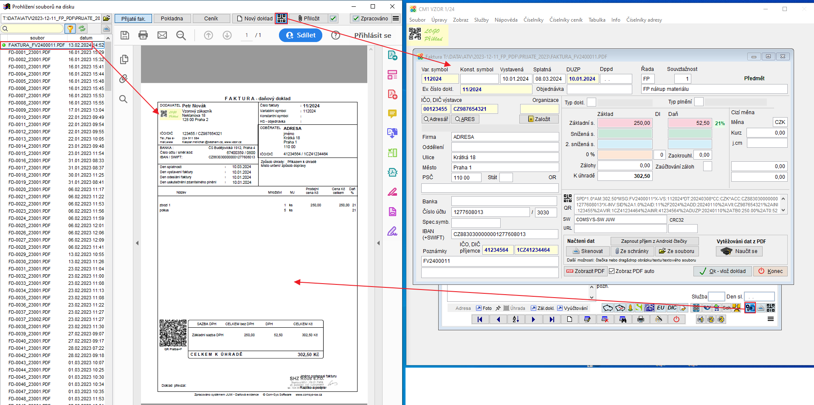The height and width of the screenshot is (405, 814).
Task: Open attachments paperclip icon in PDF sidebar
Action: 123,79
